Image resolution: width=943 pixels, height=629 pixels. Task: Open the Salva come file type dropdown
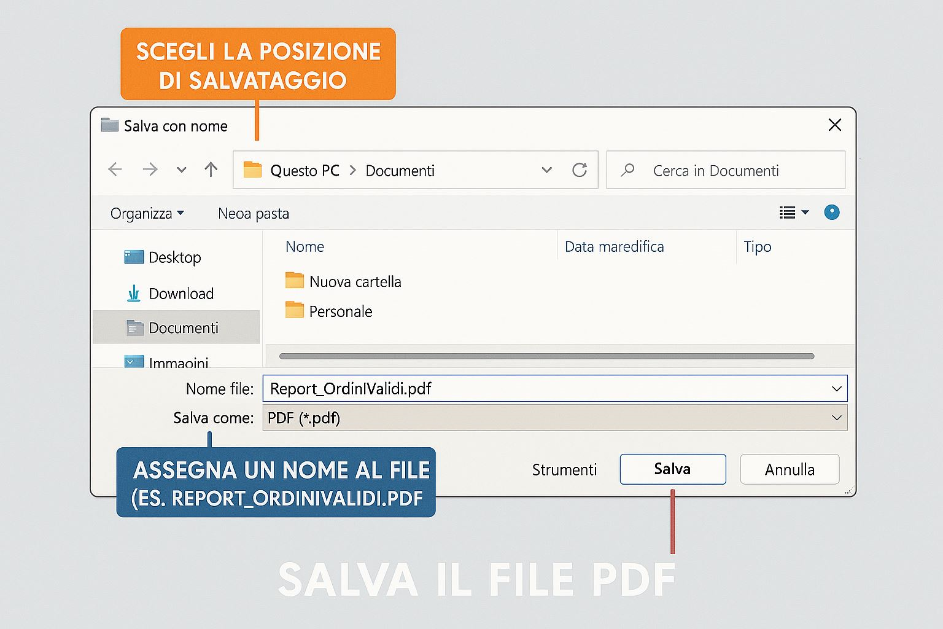coord(836,418)
